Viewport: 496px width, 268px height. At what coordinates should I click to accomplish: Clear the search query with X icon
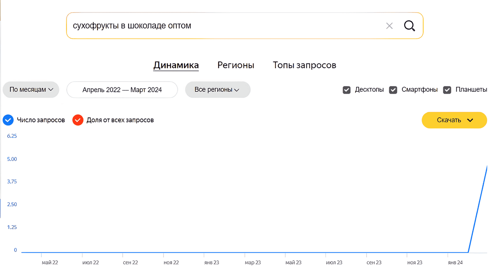[390, 26]
